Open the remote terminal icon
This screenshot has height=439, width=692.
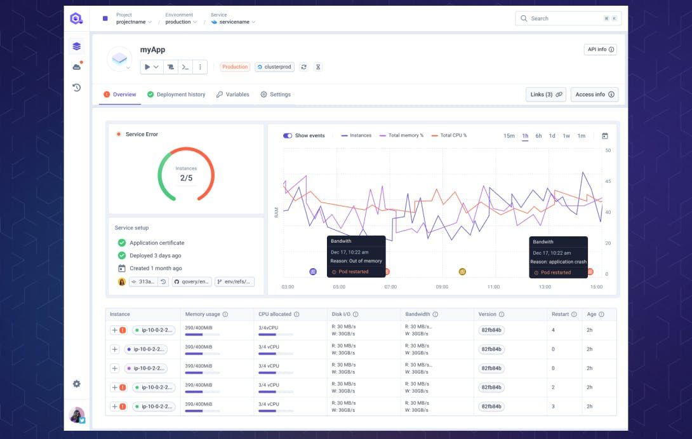[186, 67]
